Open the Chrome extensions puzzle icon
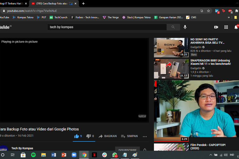Image resolution: width=239 pixels, height=159 pixels. tap(236, 10)
